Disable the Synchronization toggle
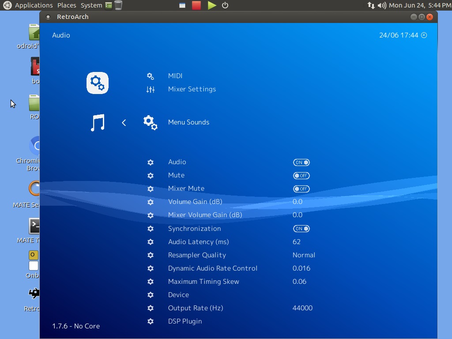Image resolution: width=452 pixels, height=339 pixels. (x=301, y=229)
